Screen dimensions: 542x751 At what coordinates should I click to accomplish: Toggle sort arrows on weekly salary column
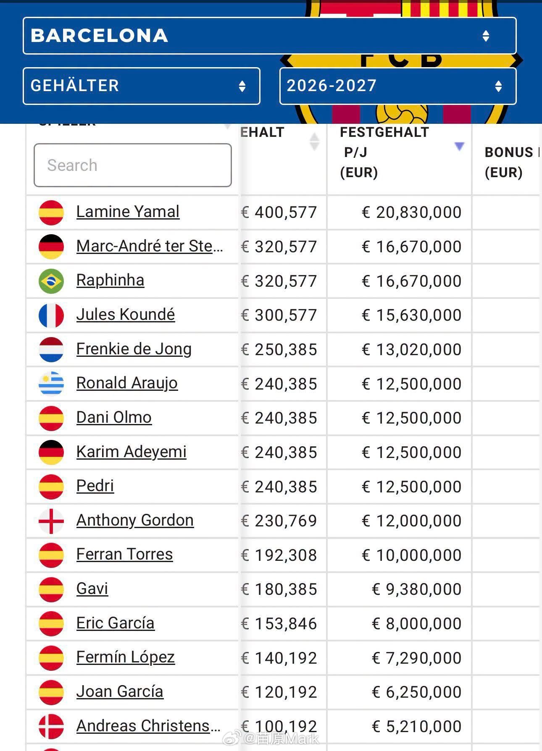point(314,141)
